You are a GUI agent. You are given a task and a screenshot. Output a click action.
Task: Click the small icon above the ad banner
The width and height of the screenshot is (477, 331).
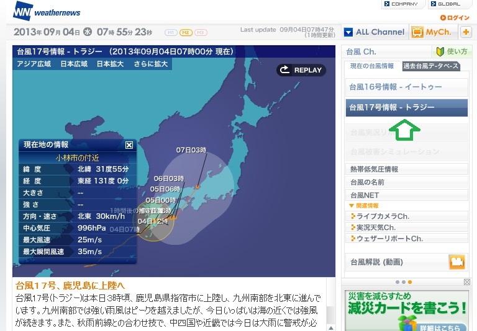466,282
